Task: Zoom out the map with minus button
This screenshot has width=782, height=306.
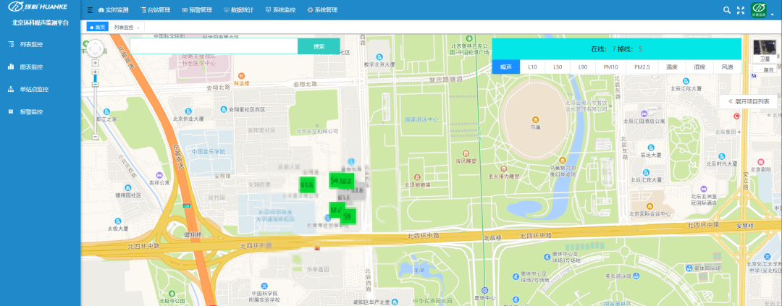Action: (x=95, y=136)
